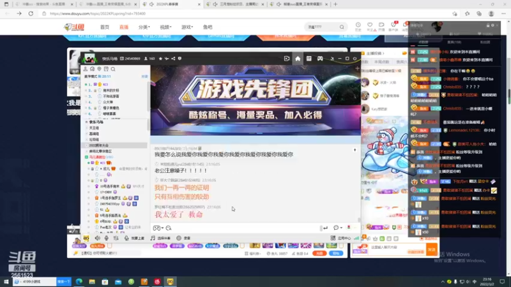
Task: Click Douyu search input field
Action: pos(321,27)
